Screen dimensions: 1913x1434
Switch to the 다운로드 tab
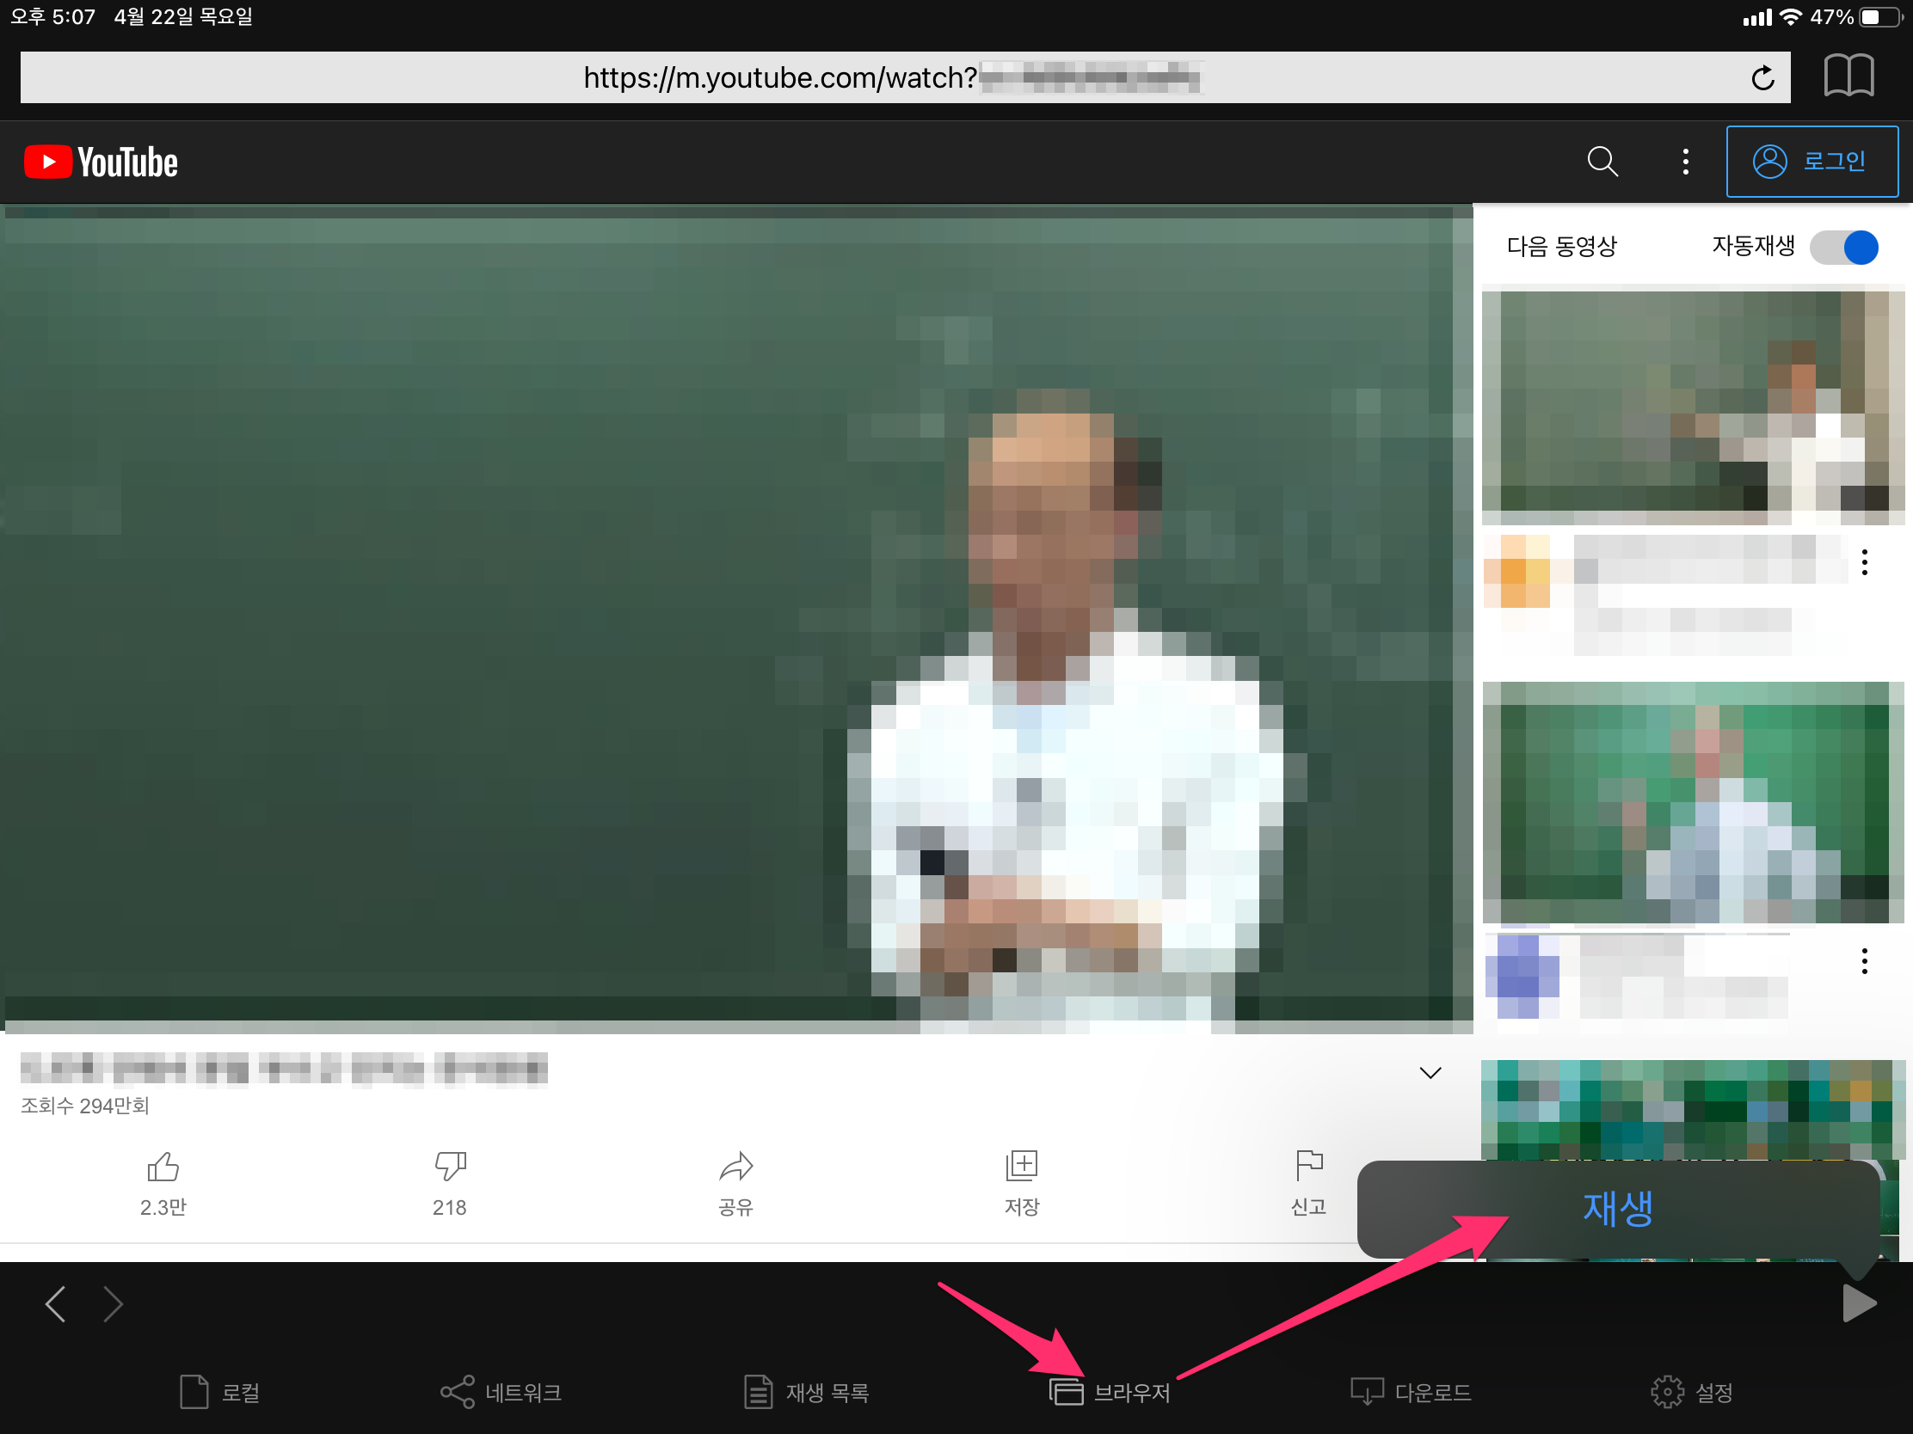click(x=1411, y=1393)
